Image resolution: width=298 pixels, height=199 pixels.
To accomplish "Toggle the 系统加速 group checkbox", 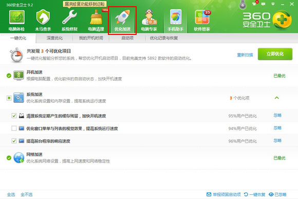I will click(x=9, y=98).
